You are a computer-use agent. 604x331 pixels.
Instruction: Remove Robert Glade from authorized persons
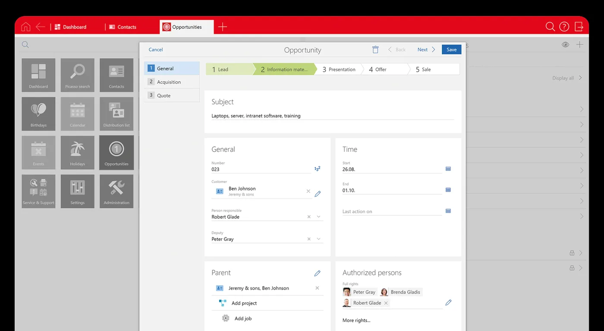386,303
